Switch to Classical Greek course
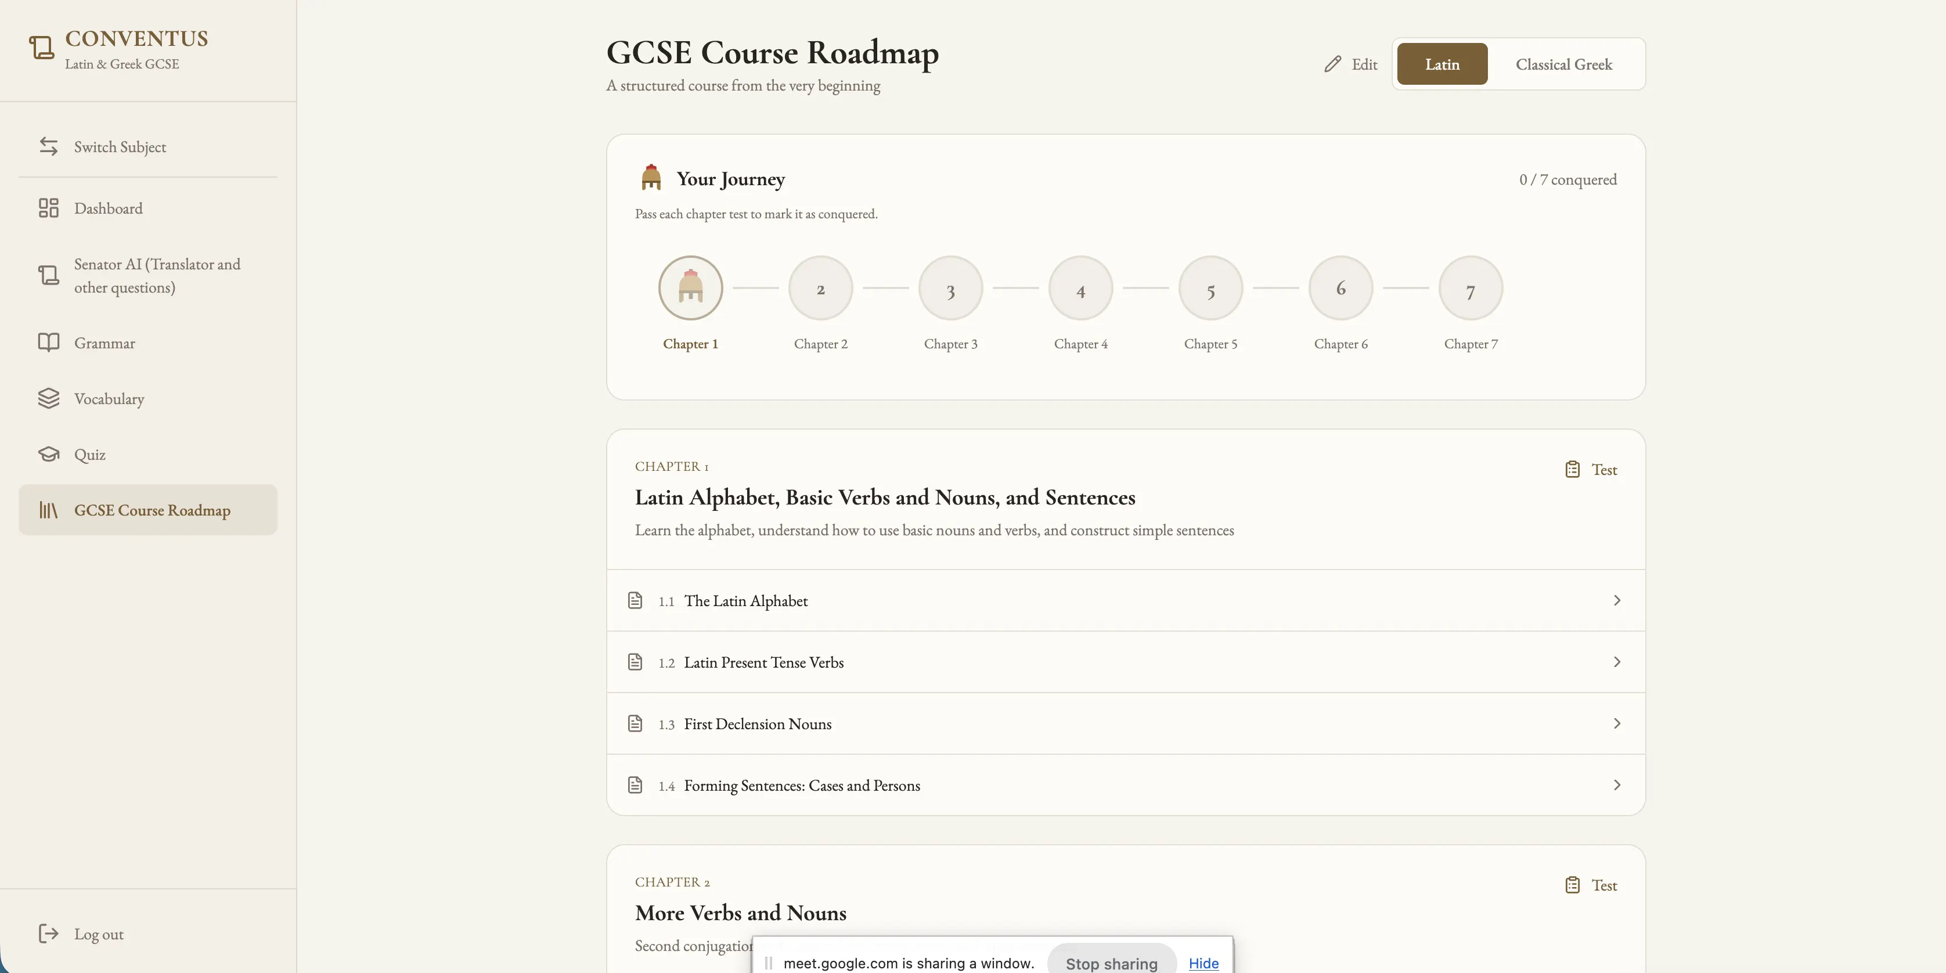This screenshot has height=973, width=1946. 1564,64
